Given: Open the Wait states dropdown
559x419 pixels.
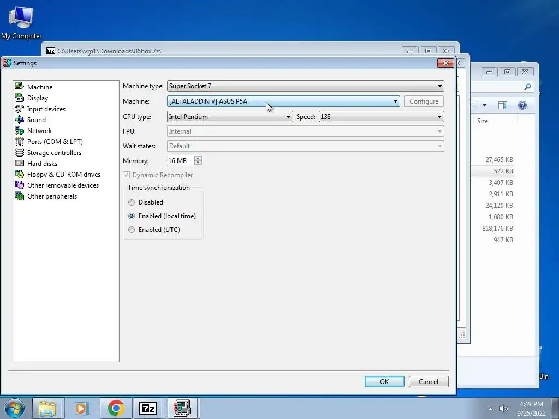Looking at the screenshot, I should pos(306,146).
